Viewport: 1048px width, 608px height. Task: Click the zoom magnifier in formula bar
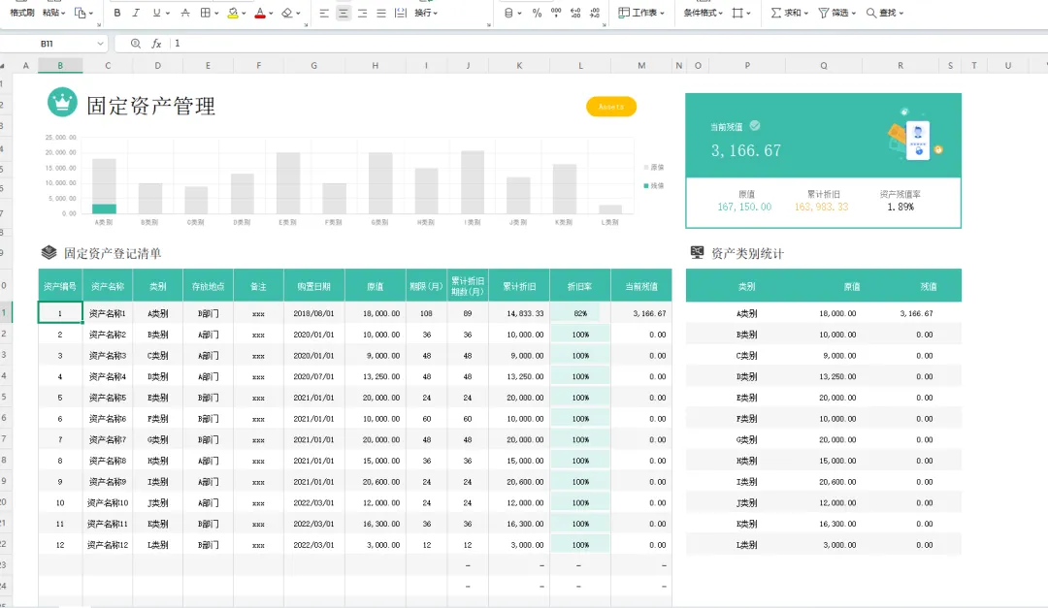(x=136, y=44)
